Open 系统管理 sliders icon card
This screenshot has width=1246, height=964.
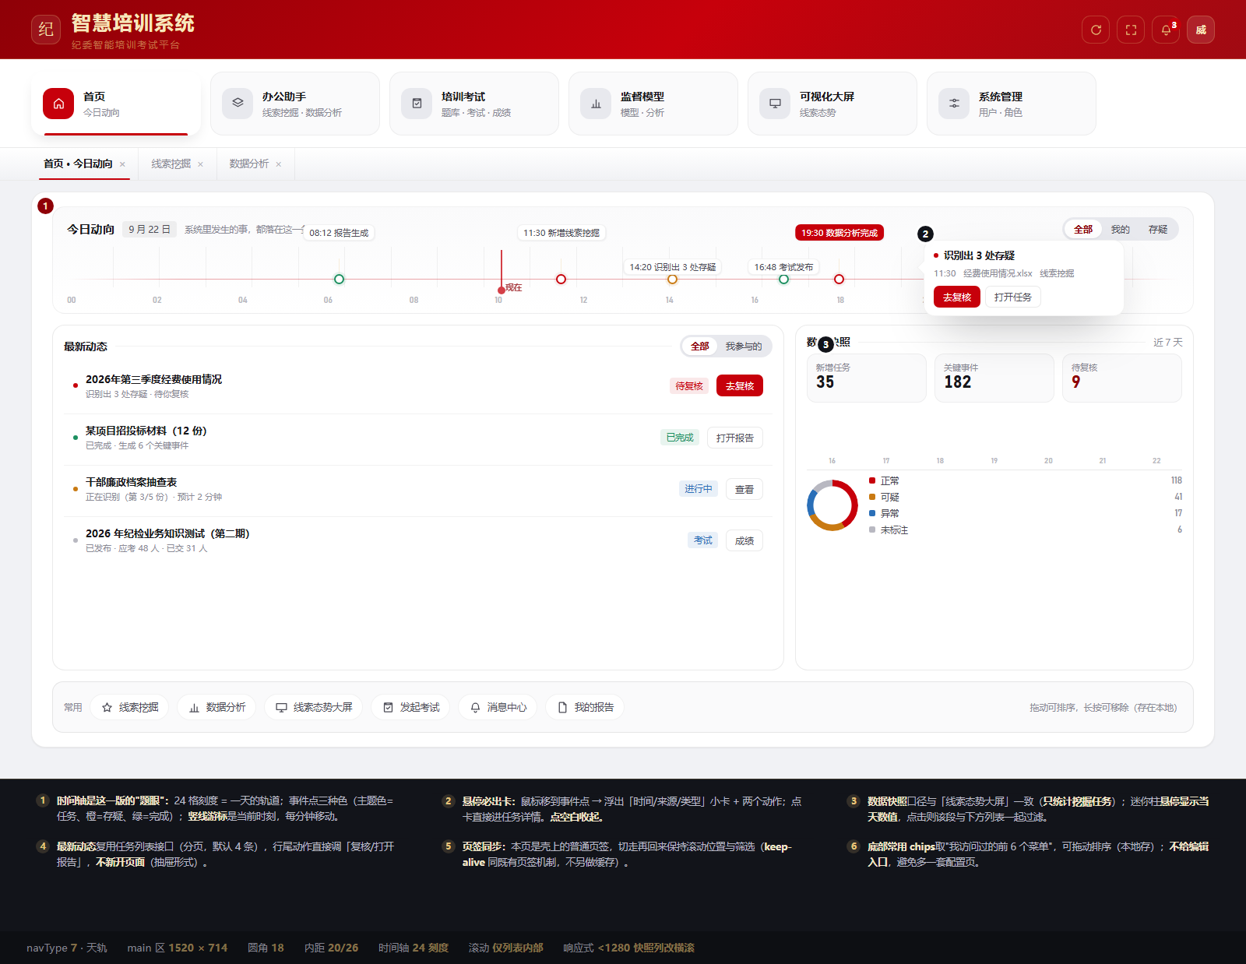(x=1012, y=104)
